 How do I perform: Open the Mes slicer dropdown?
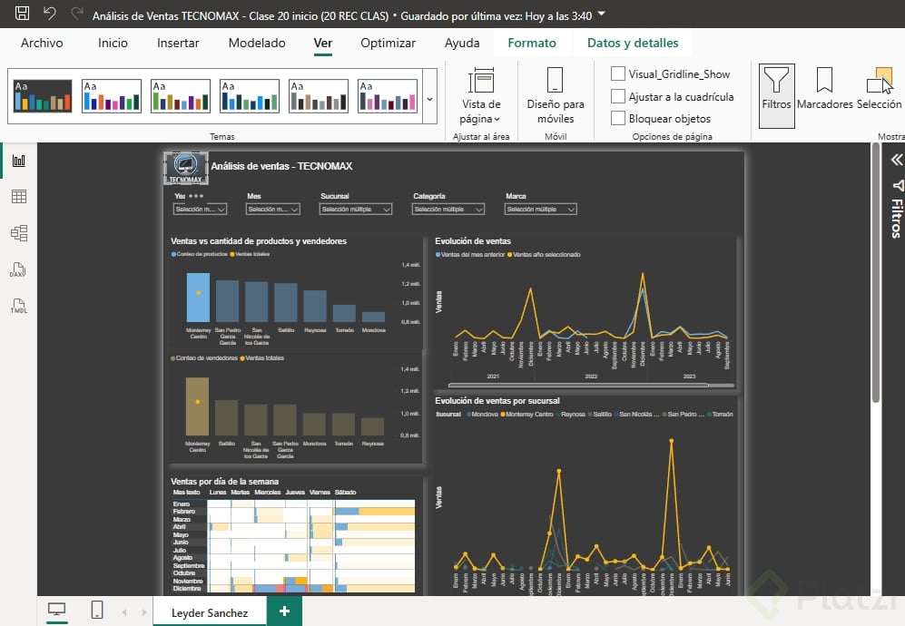coord(273,209)
